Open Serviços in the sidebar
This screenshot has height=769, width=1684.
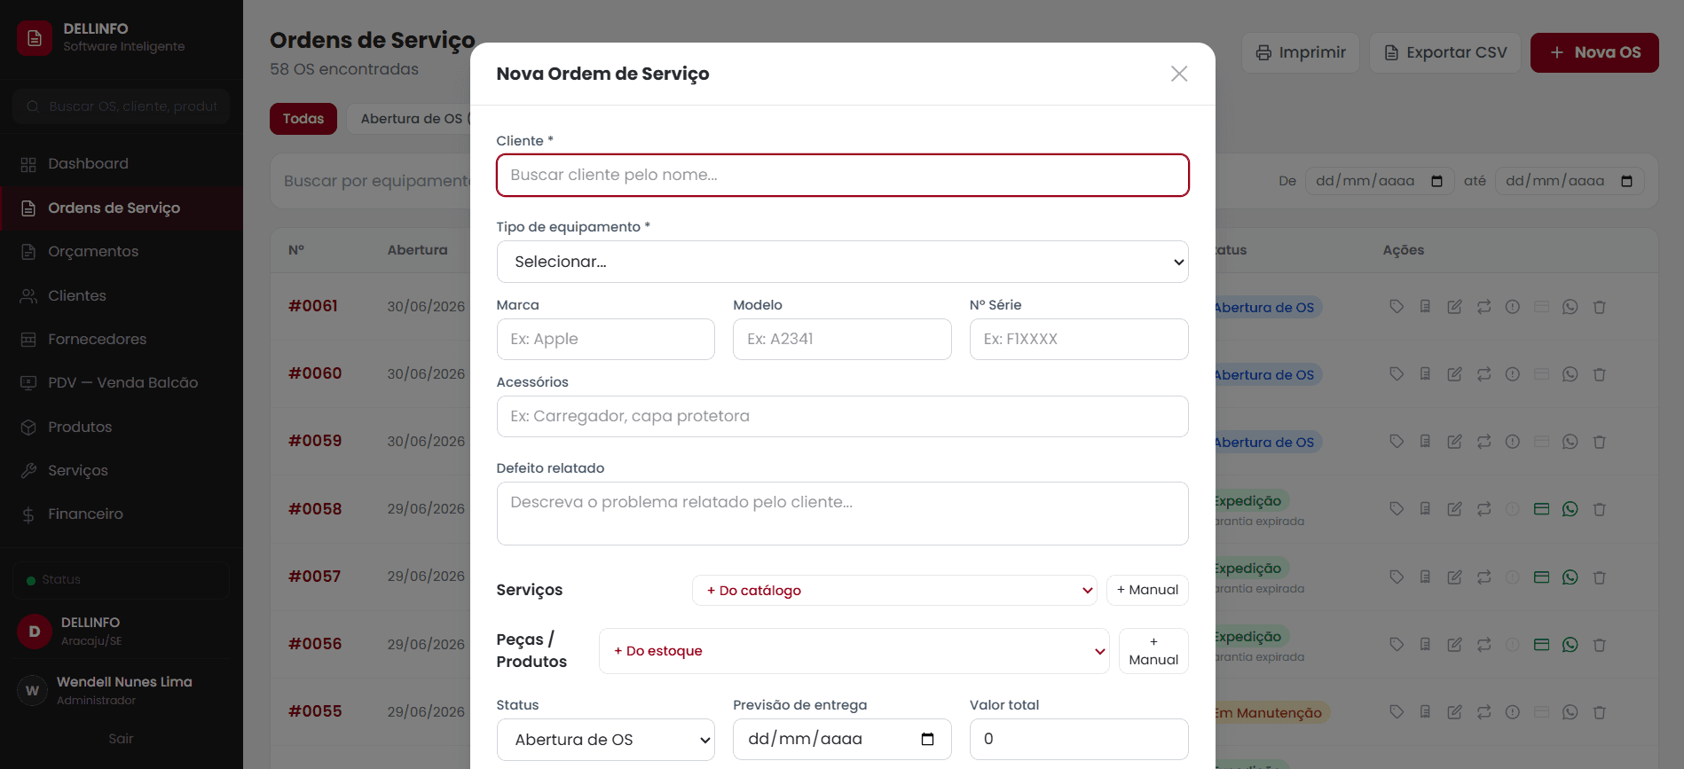click(x=122, y=471)
